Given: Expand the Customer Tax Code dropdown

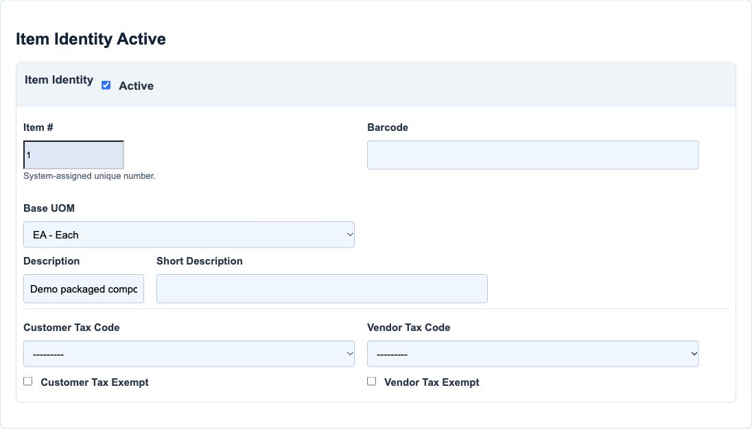Looking at the screenshot, I should 189,354.
